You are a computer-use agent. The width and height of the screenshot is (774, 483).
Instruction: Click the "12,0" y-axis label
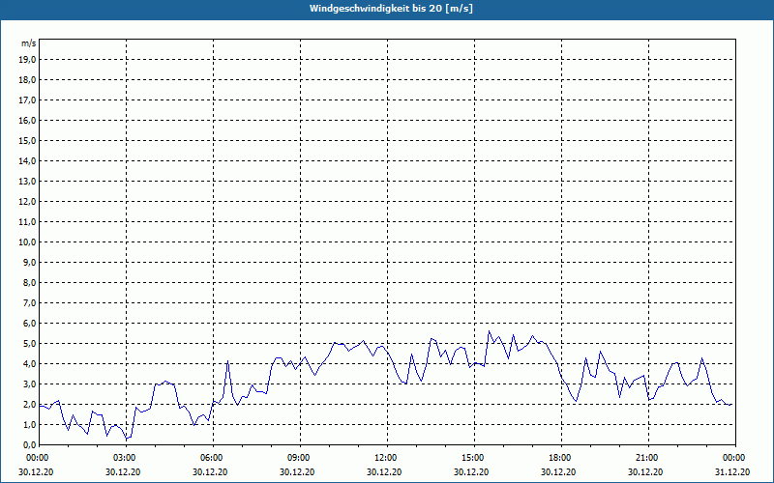[27, 201]
